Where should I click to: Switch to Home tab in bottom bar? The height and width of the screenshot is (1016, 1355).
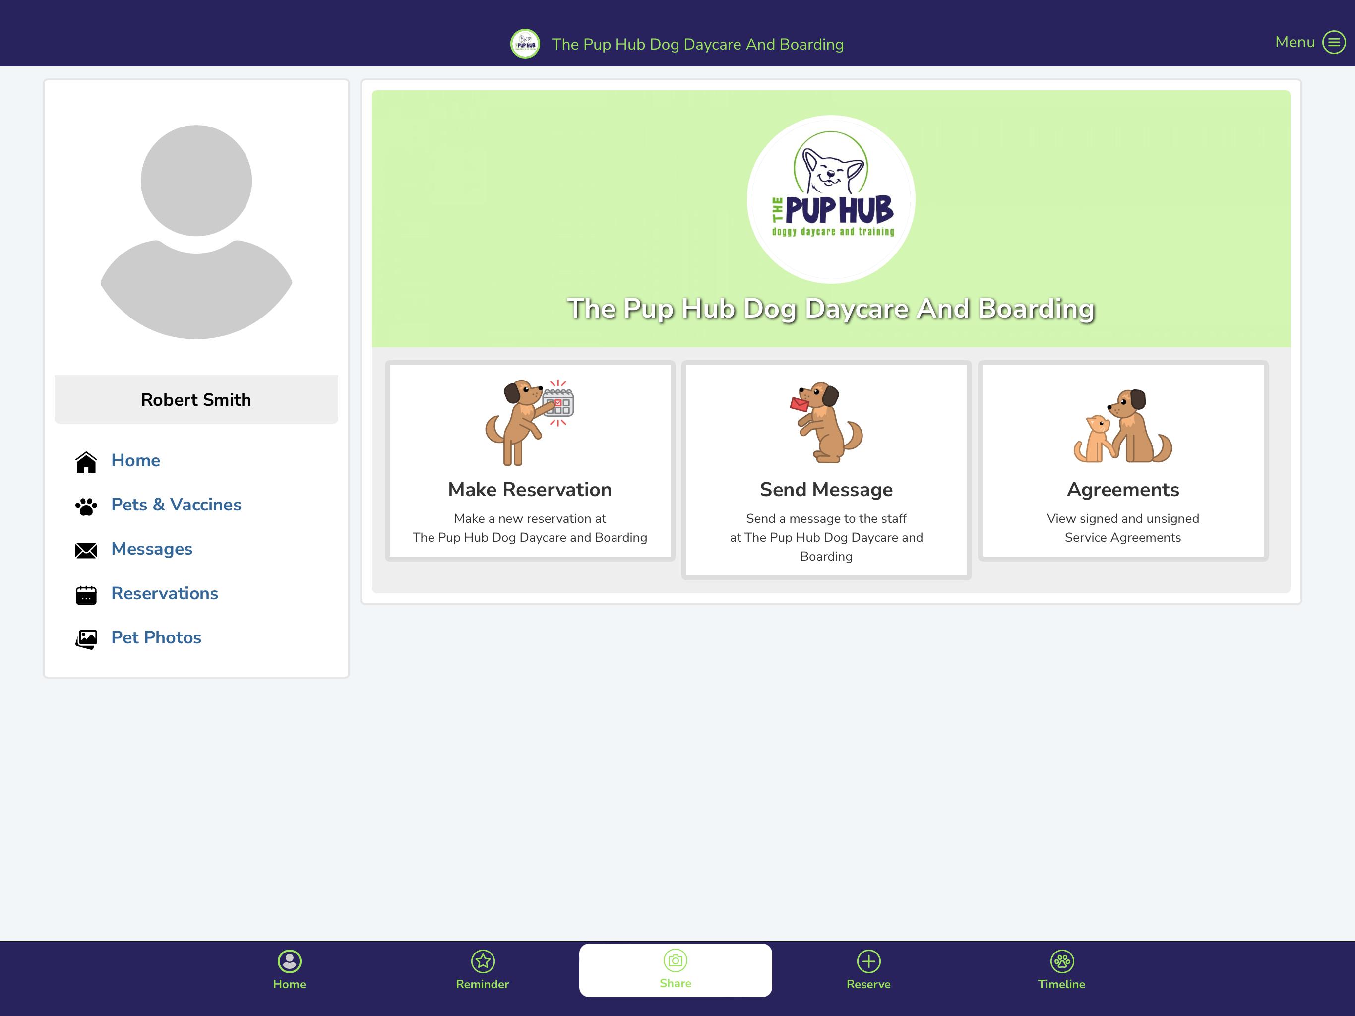[x=289, y=970]
